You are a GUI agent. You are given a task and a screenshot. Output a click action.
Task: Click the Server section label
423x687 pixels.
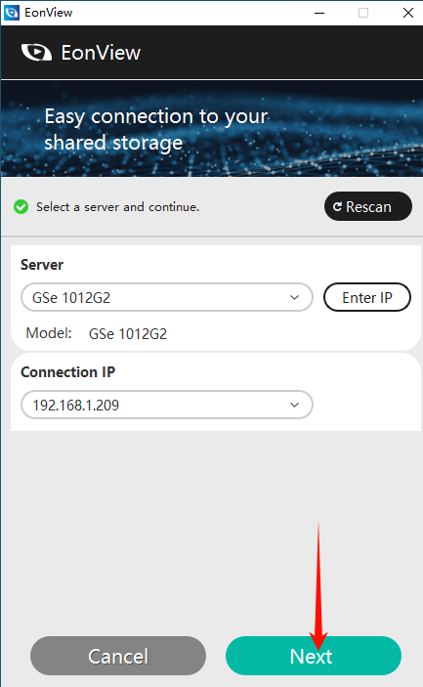42,265
